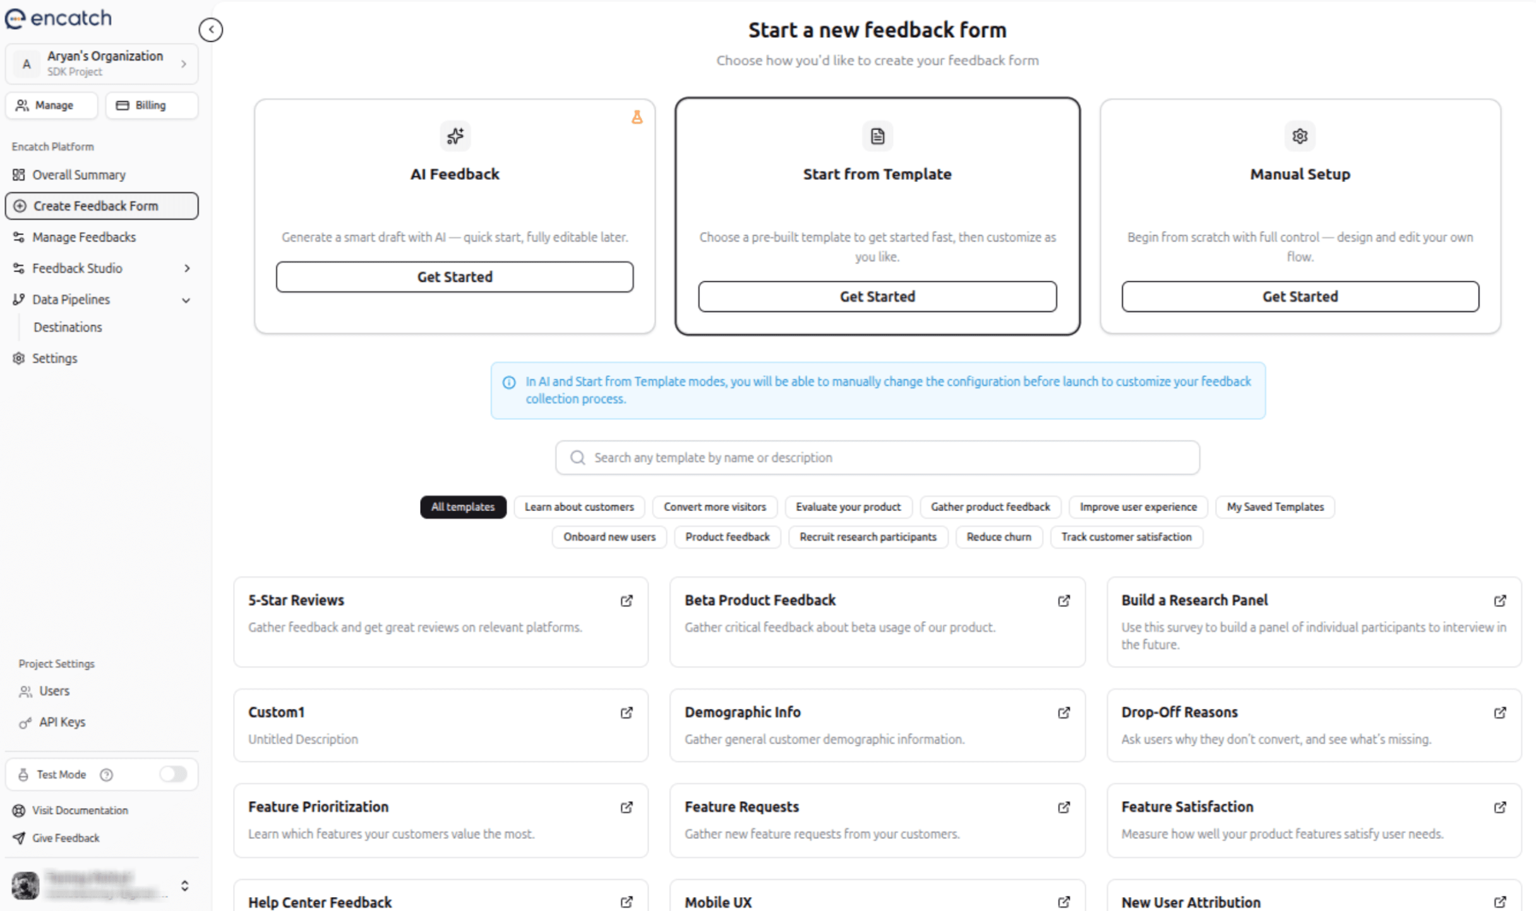
Task: Collapse the sidebar using the chevron button
Action: (211, 29)
